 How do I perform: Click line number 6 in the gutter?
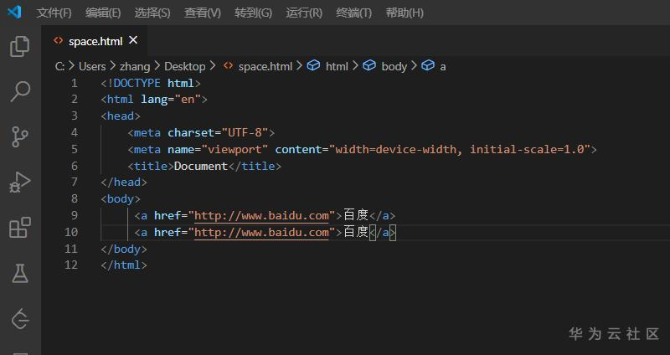coord(74,166)
